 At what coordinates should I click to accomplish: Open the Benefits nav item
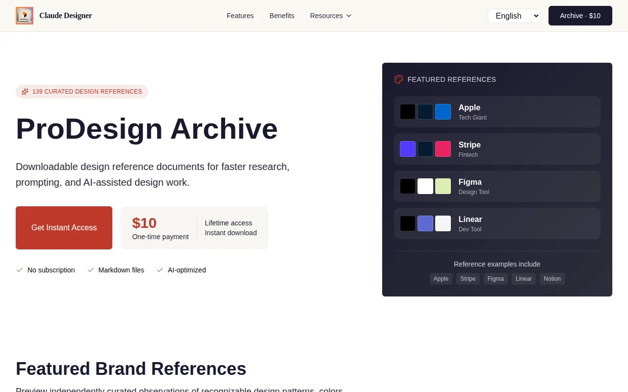tap(282, 16)
